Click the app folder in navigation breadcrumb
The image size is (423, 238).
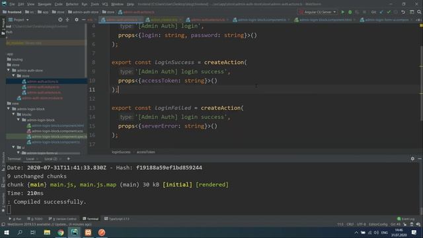tap(43, 12)
